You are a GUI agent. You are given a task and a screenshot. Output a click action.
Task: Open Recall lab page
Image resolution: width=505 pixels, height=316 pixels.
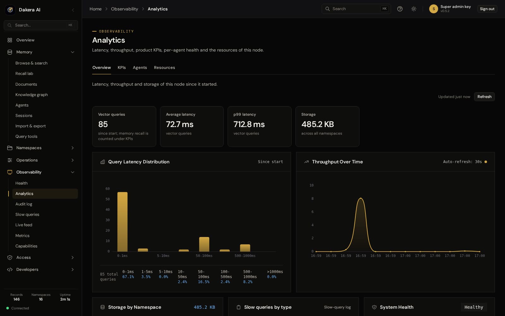(x=45, y=74)
